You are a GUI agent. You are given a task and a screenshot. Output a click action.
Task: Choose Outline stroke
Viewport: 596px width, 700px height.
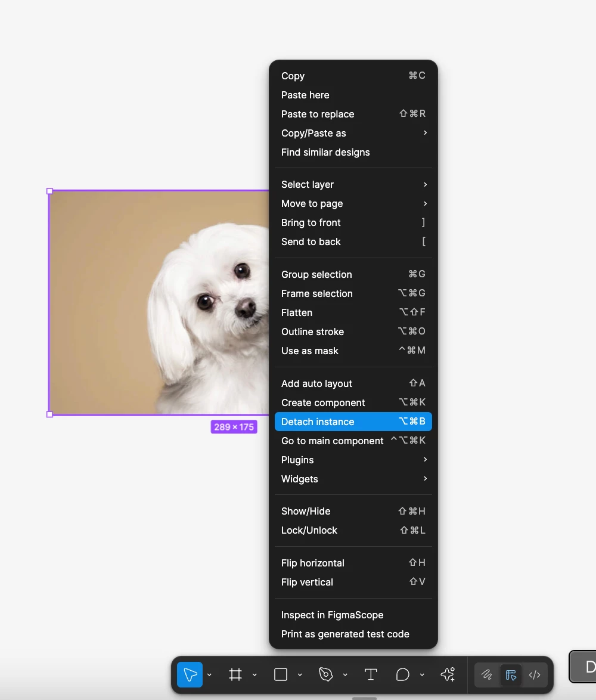[353, 332]
